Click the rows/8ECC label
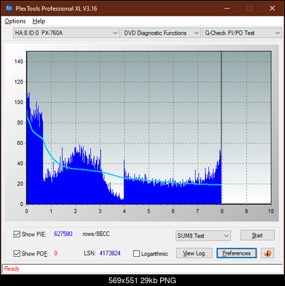 click(96, 234)
